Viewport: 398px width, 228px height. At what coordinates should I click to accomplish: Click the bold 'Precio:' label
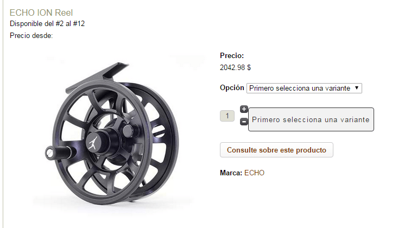coord(232,55)
